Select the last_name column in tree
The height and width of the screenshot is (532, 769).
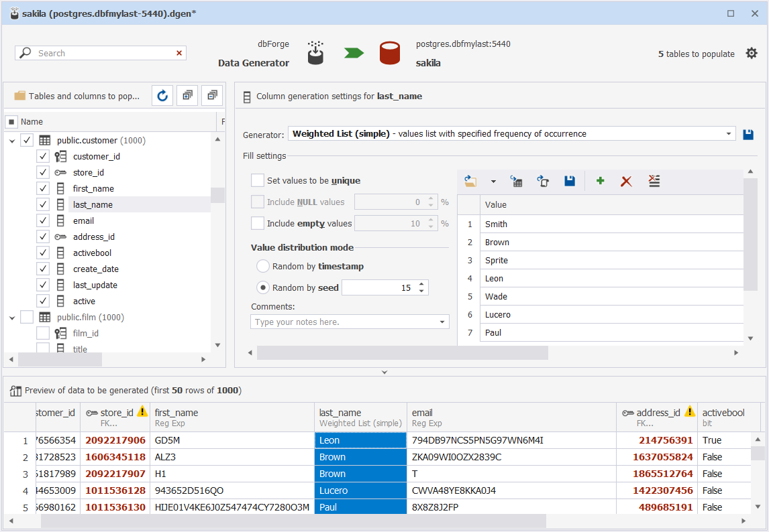pos(93,204)
